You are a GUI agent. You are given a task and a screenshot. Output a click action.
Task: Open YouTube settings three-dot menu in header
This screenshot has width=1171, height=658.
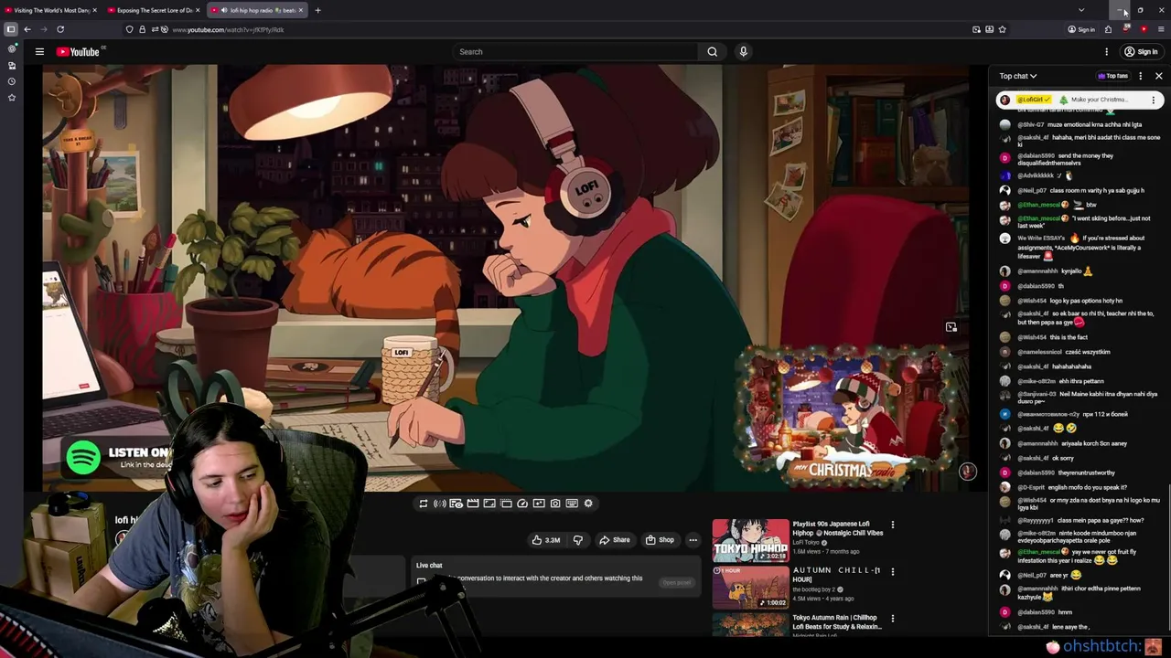pos(1106,52)
